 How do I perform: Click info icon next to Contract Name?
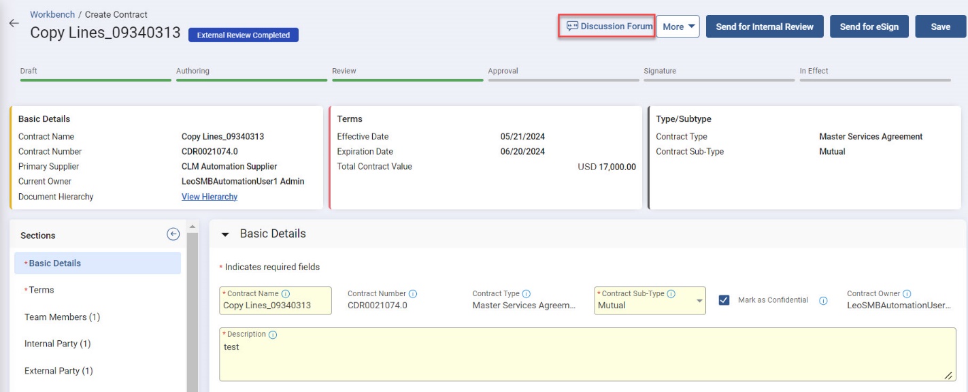(286, 294)
